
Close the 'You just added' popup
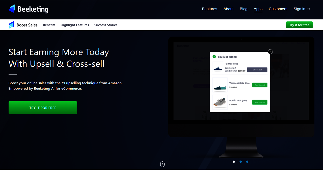coord(270,52)
